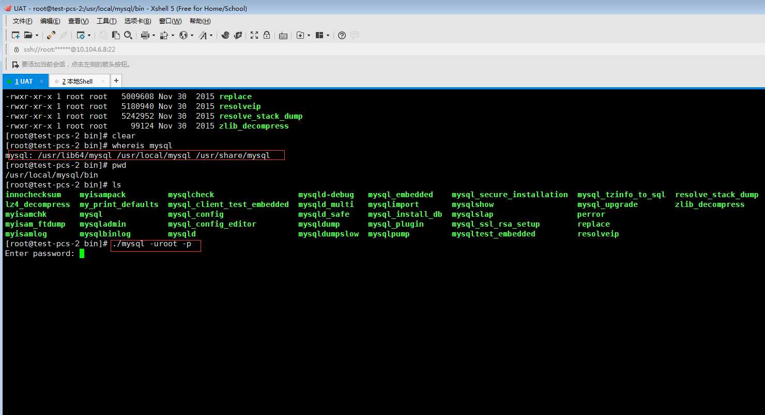The image size is (765, 415).
Task: Click the Enter password prompt cursor
Action: click(82, 253)
